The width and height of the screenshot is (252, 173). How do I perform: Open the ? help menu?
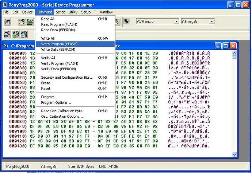pyautogui.click(x=95, y=12)
